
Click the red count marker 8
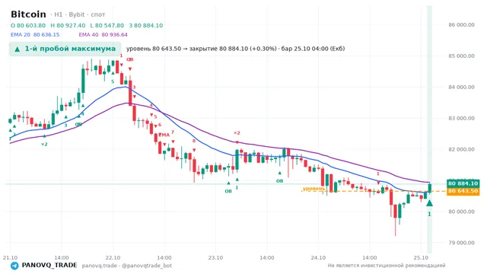pyautogui.click(x=194, y=141)
